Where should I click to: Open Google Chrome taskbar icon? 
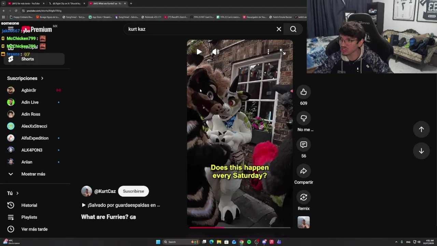click(241, 242)
